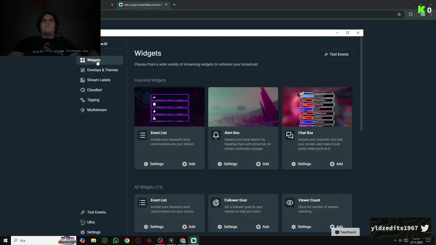Open Settings for featured Event List
436x245 pixels.
[x=154, y=164]
